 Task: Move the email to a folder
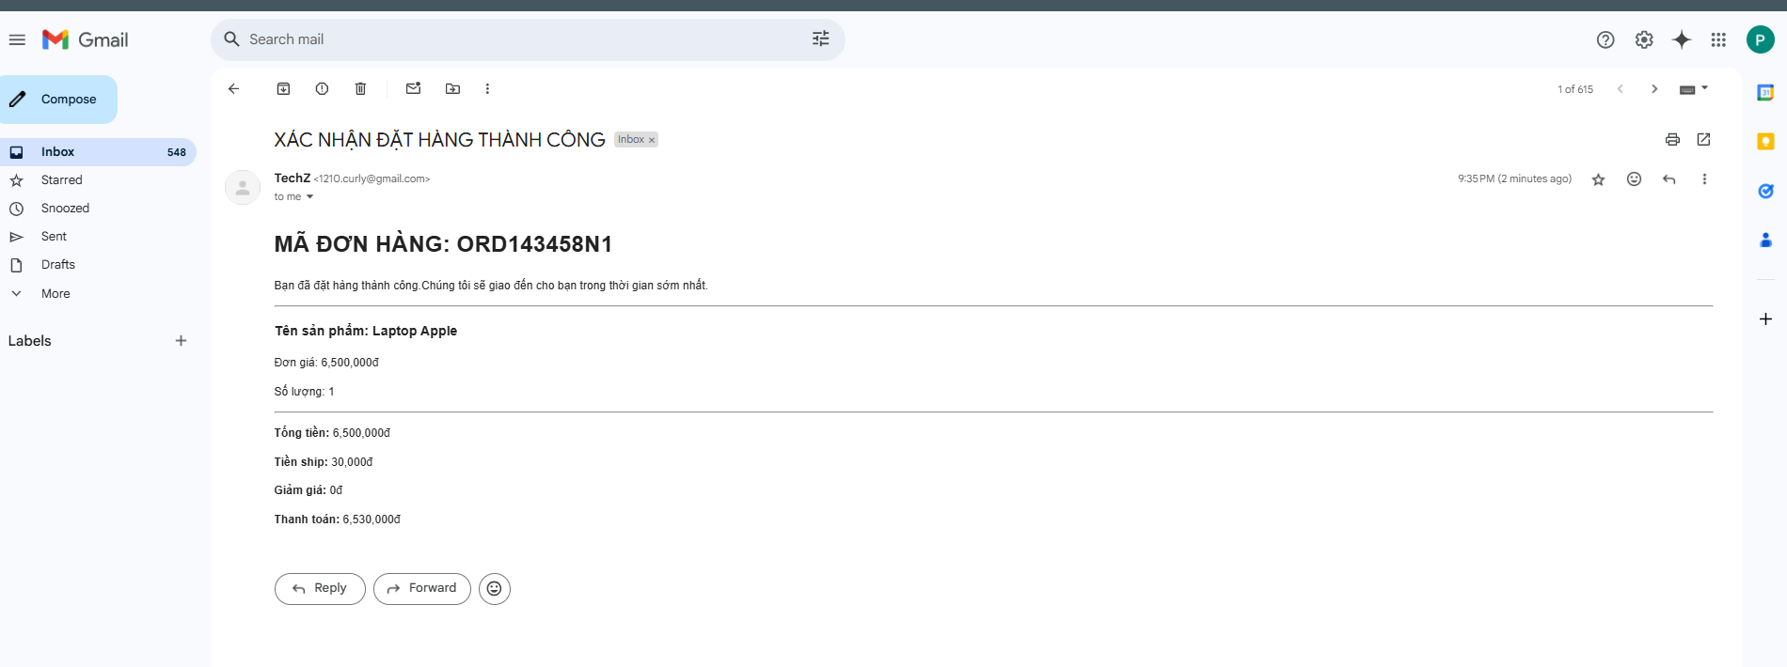452,88
